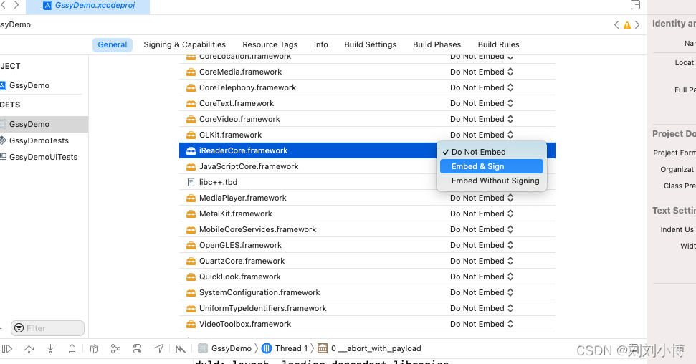Click the filter icon in the targets filter field
The height and width of the screenshot is (364, 696).
(19, 328)
